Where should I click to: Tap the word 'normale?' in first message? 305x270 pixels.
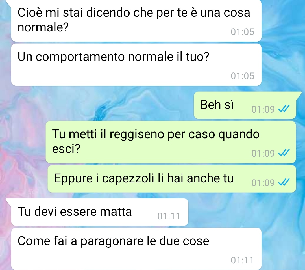pyautogui.click(x=43, y=27)
